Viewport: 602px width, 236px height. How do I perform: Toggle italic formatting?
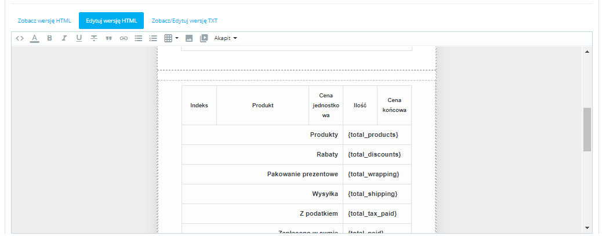(64, 38)
